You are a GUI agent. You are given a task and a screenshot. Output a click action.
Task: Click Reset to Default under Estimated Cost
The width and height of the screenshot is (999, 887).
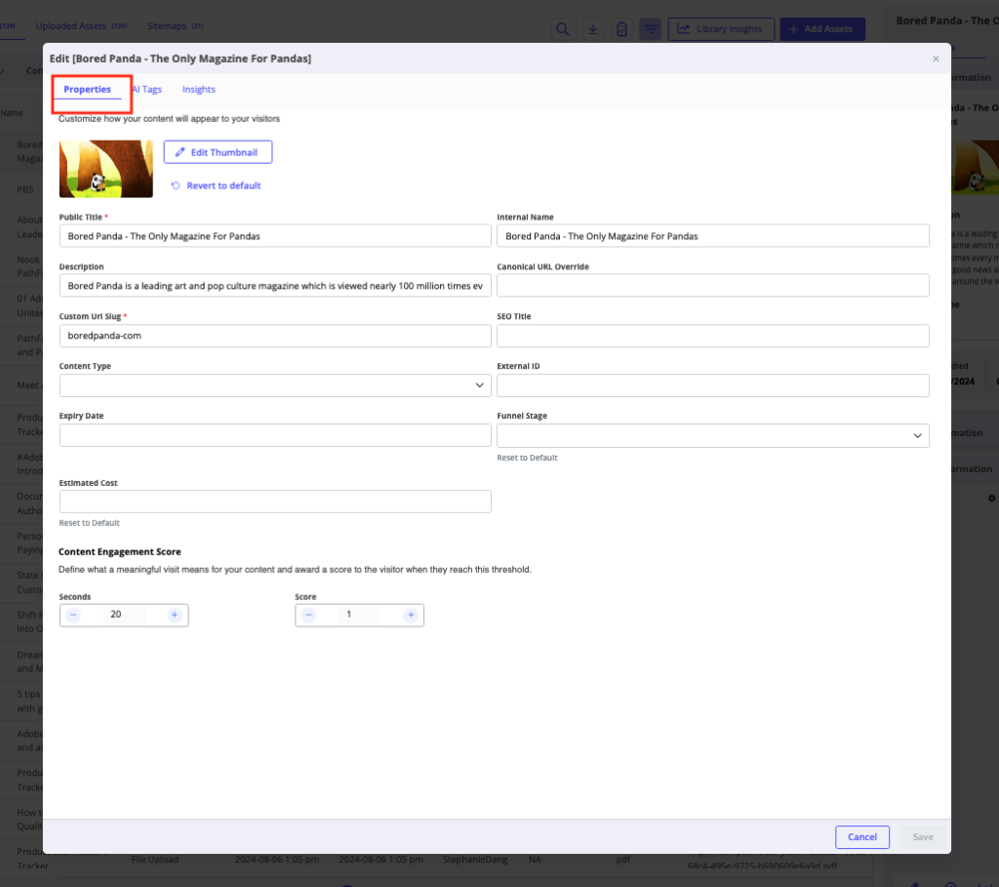[89, 523]
